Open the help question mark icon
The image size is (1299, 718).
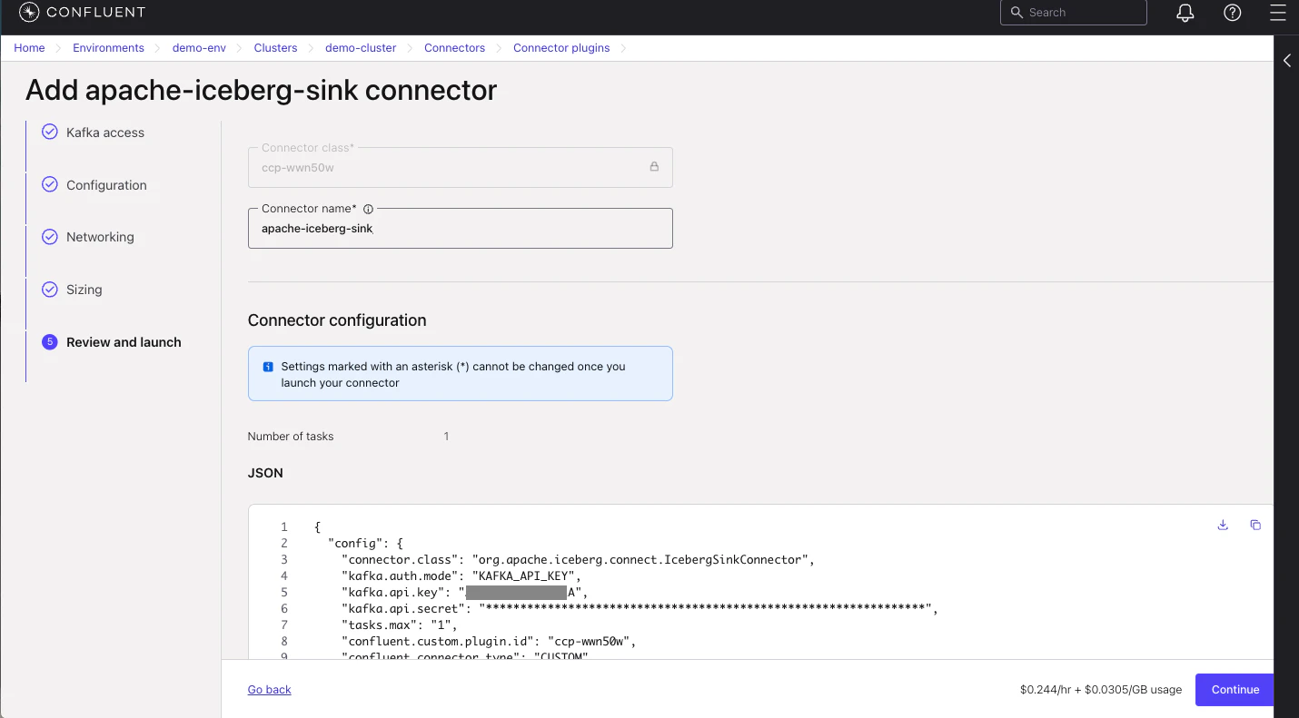coord(1232,13)
